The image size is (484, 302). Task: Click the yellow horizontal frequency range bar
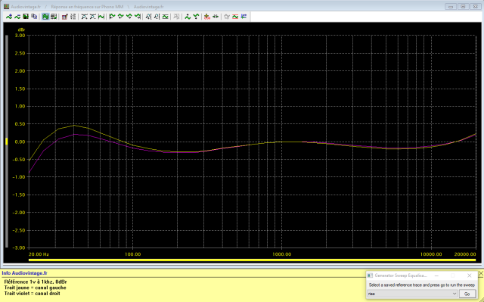[252, 260]
